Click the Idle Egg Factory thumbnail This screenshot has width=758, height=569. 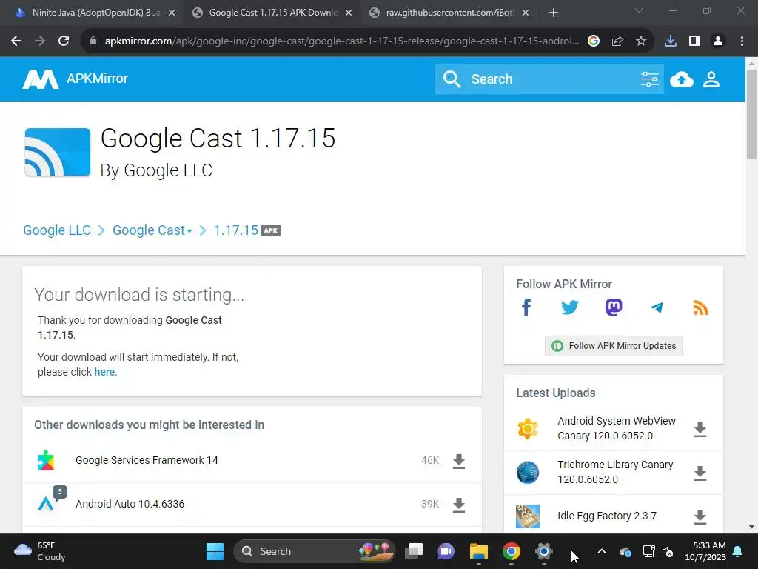pyautogui.click(x=527, y=516)
